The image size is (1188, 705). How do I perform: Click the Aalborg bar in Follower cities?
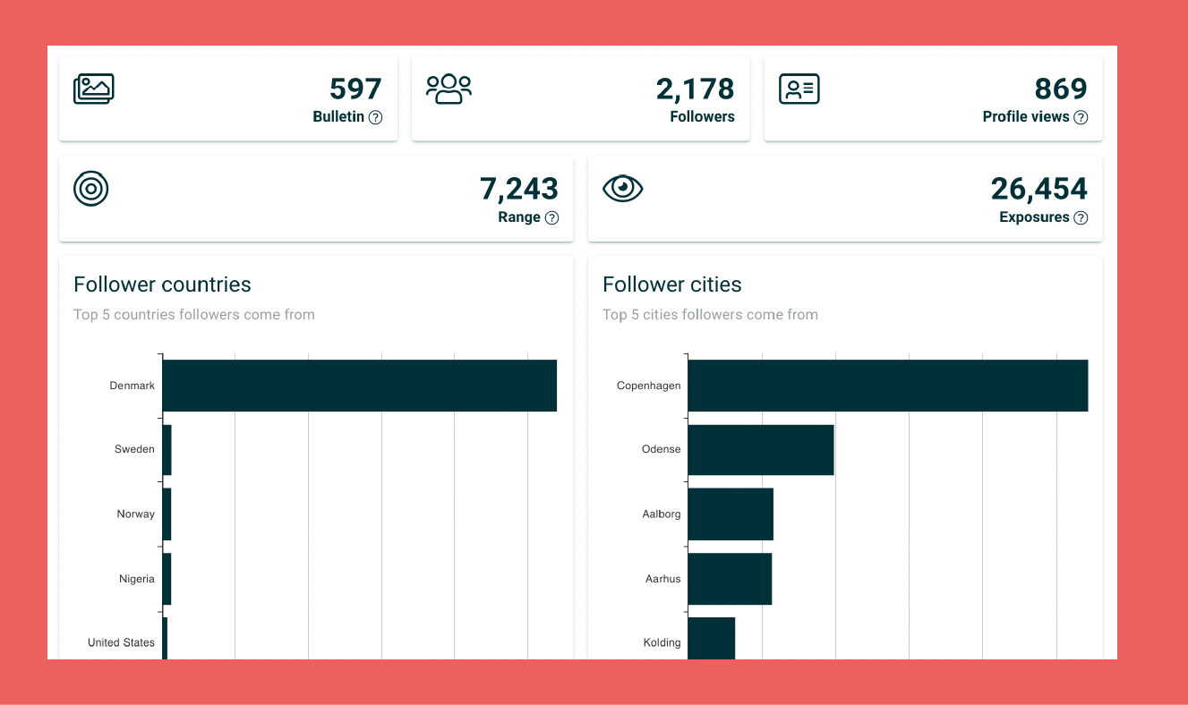[x=730, y=514]
